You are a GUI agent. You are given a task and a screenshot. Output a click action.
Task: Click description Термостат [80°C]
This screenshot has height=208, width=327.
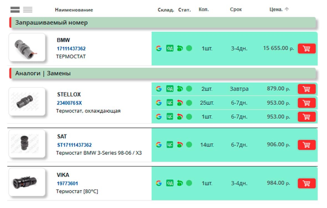[77, 191]
